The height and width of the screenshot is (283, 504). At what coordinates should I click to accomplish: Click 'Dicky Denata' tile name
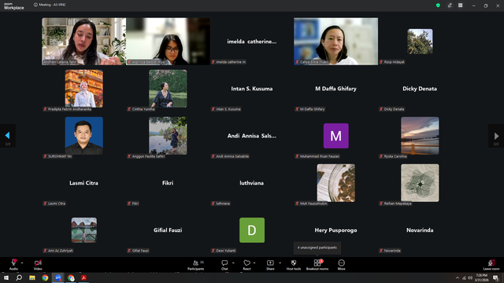coord(420,89)
